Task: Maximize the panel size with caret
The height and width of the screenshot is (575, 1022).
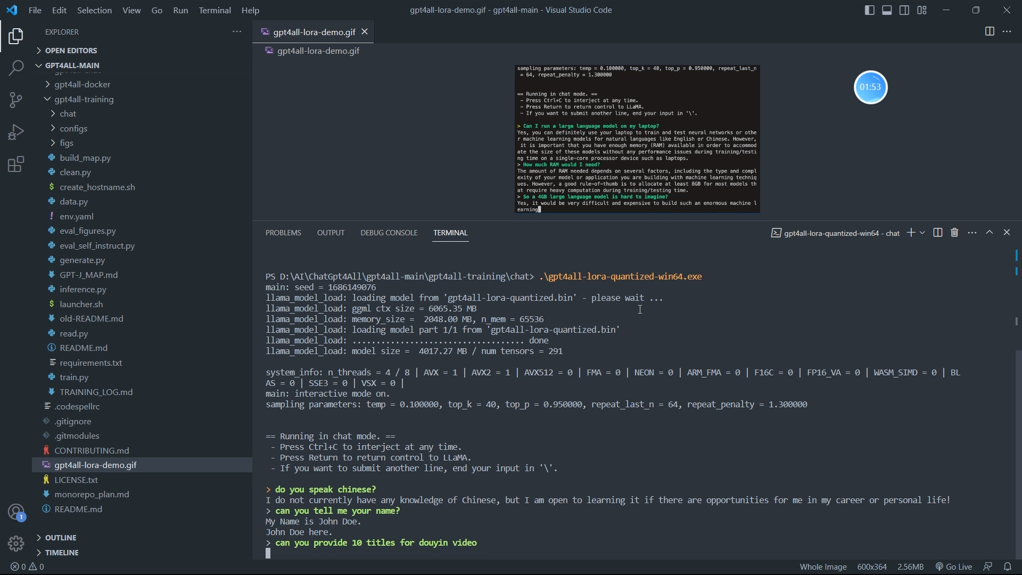Action: [990, 233]
